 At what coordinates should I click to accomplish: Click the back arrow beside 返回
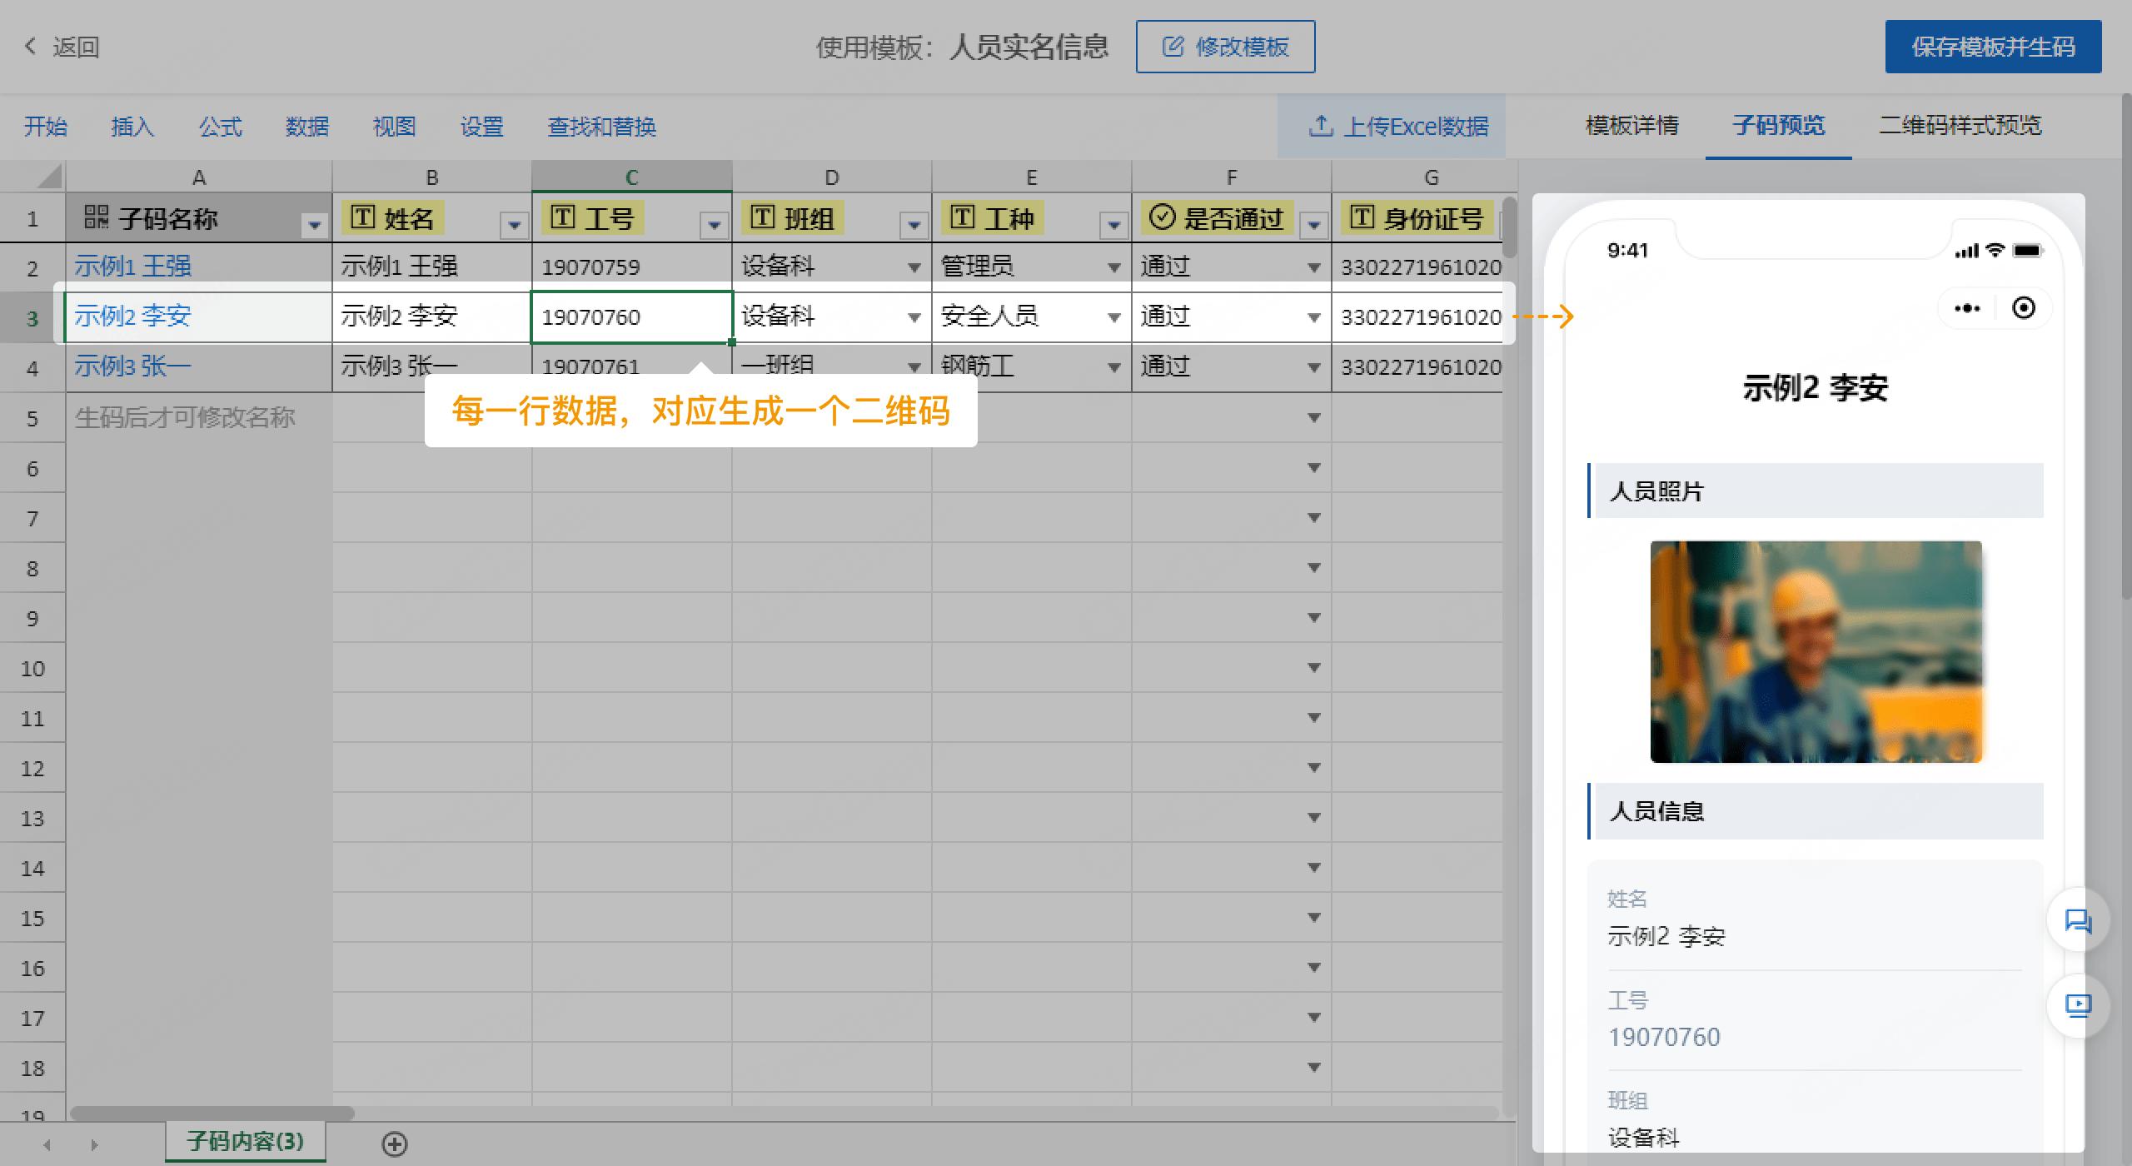(30, 47)
